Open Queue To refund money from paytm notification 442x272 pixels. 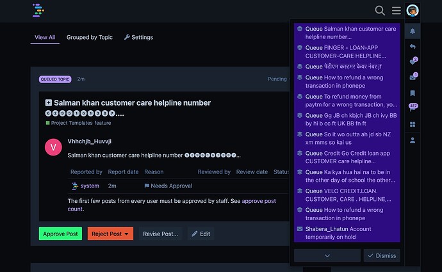[x=347, y=100]
